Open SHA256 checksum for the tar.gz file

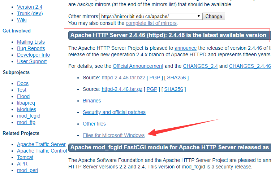173,89
